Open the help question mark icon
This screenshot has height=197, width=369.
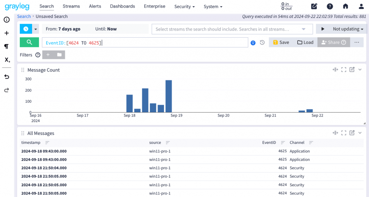tap(330, 6)
